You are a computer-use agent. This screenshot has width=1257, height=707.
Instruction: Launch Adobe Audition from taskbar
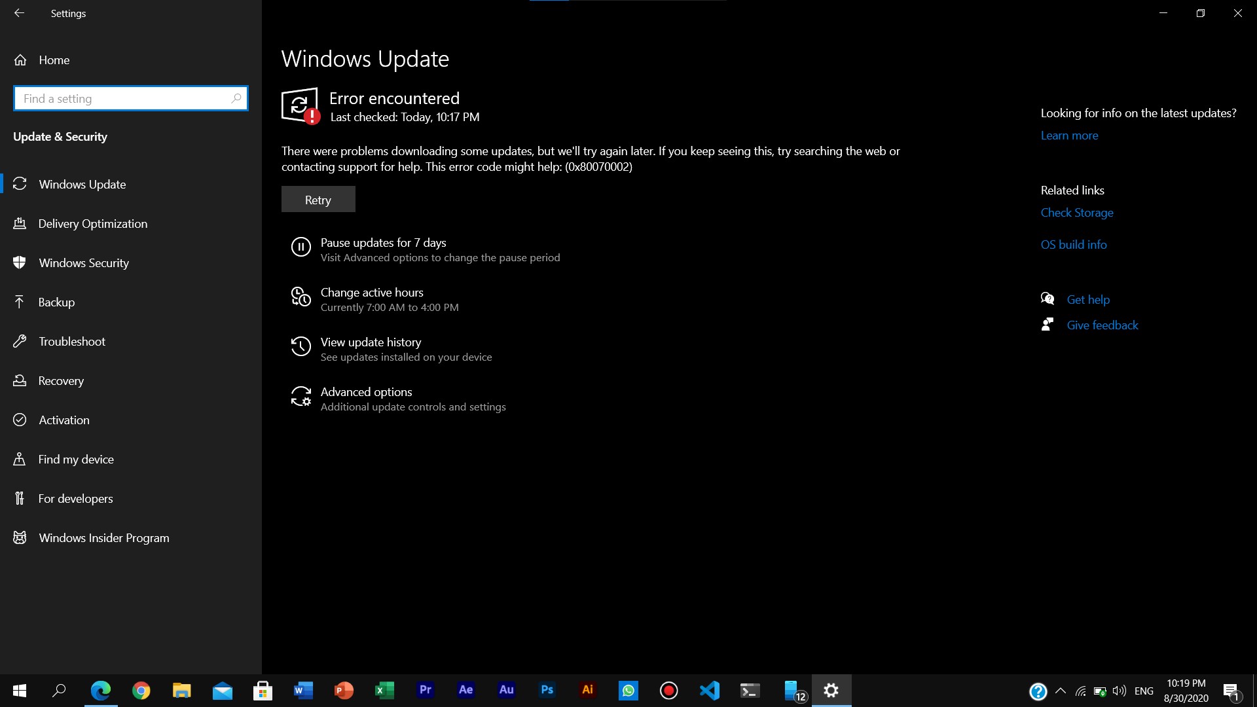(507, 690)
